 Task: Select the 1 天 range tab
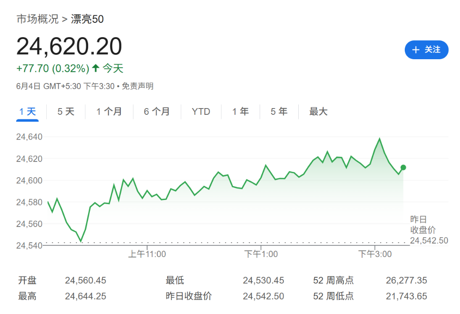tap(27, 112)
